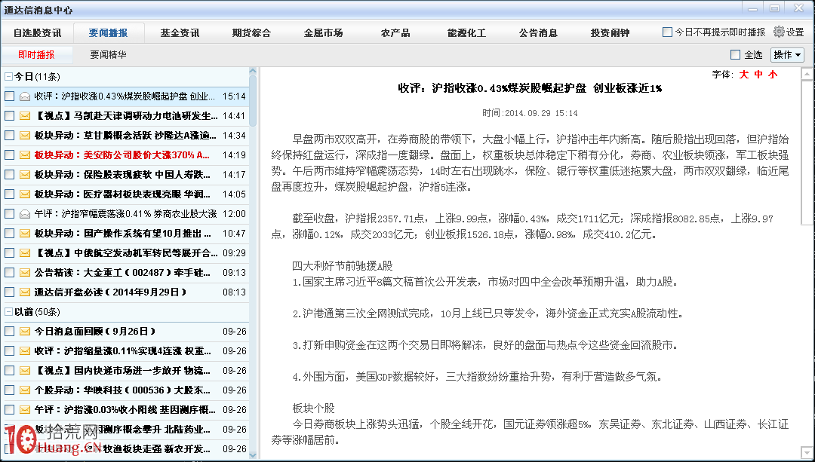Tick checkbox for 保险股表现疲软 row
This screenshot has height=462, width=815.
[x=9, y=175]
